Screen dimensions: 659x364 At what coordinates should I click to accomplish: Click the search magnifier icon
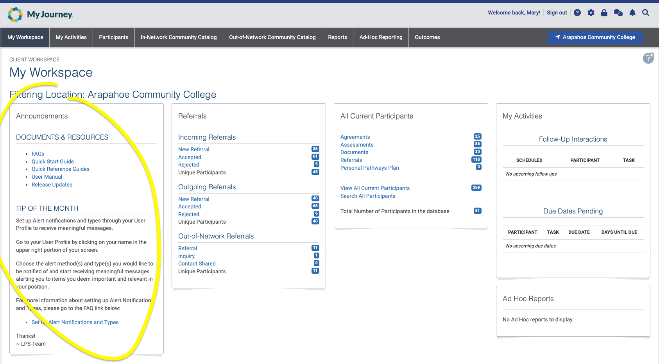click(x=646, y=13)
